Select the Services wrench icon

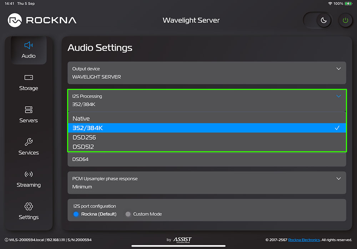[x=29, y=142]
